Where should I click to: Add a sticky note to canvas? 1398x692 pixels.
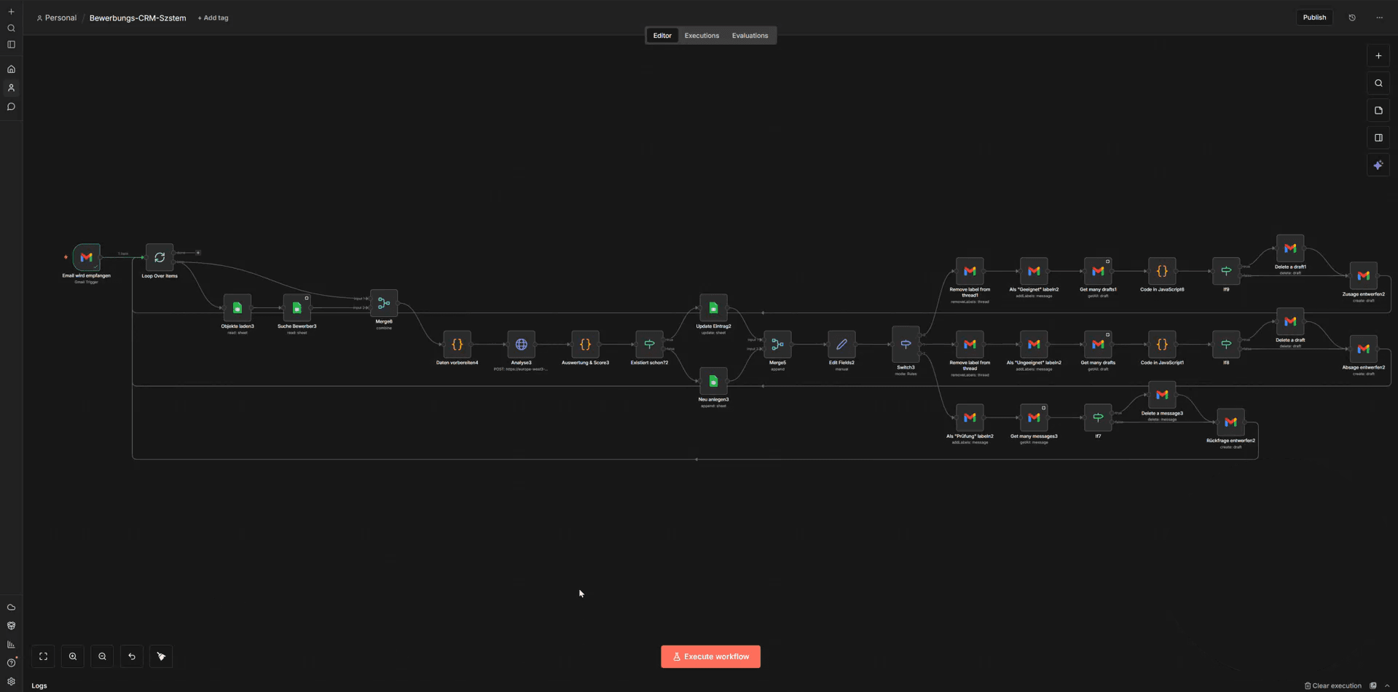coord(1378,111)
